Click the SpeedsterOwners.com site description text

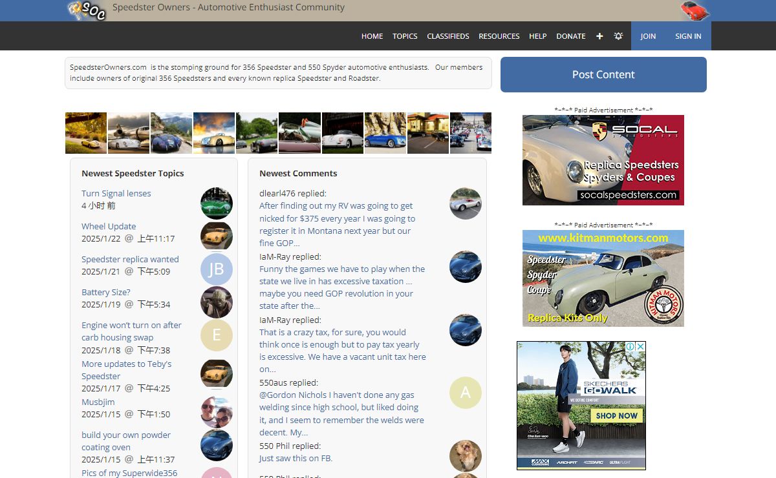(276, 72)
